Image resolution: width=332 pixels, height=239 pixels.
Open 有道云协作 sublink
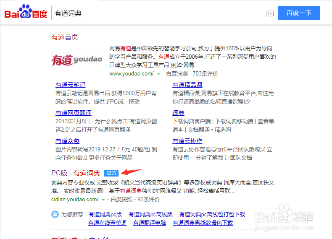(x=187, y=141)
